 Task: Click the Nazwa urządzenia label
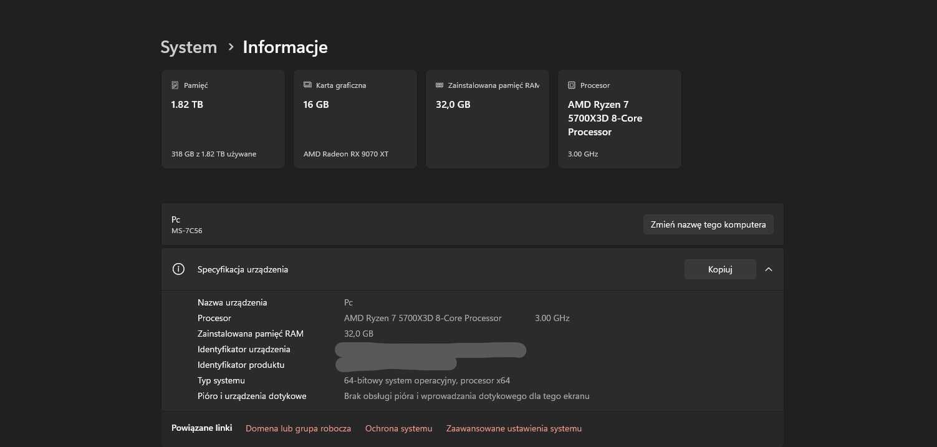233,302
